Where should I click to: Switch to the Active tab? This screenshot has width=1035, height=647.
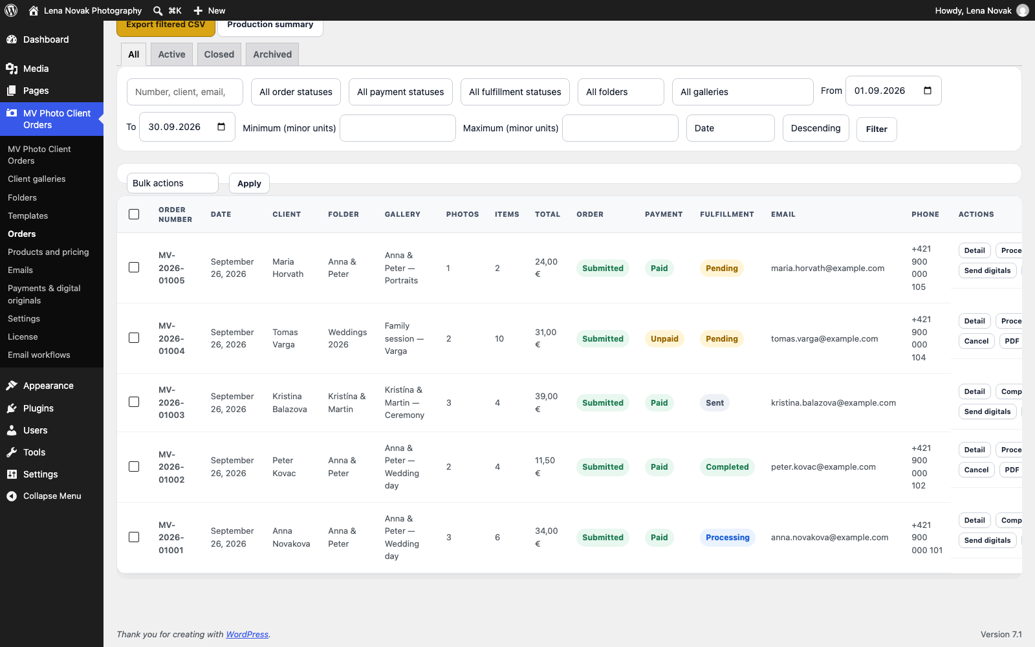tap(171, 54)
